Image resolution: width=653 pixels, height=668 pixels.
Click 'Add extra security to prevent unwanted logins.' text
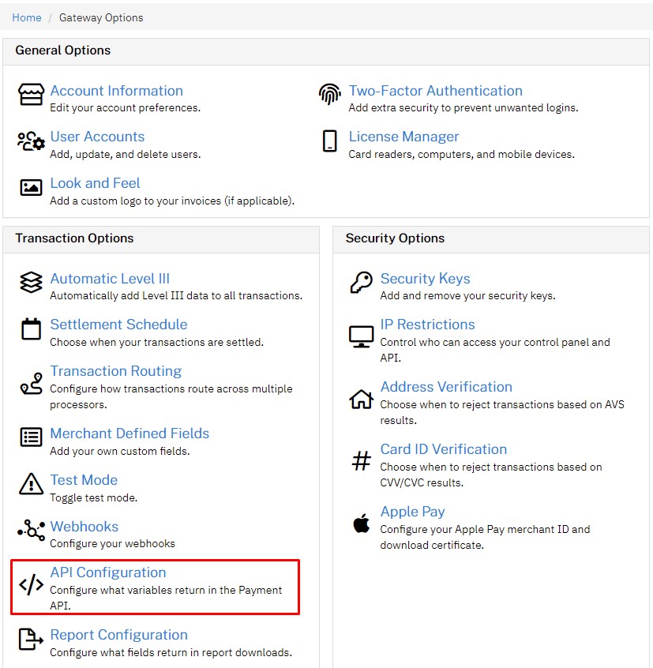(463, 108)
